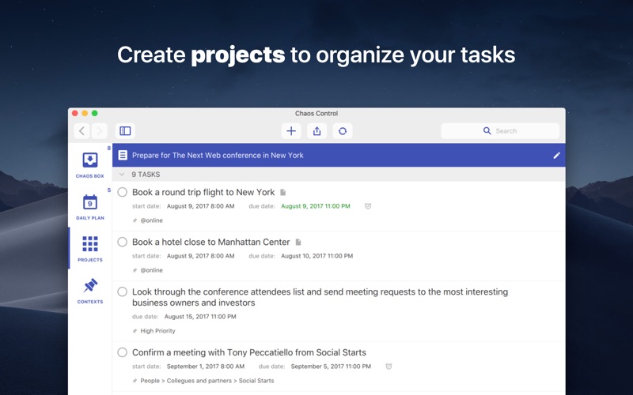This screenshot has height=395, width=633.
Task: Collapse the 9 TASKS section chevron
Action: pos(121,175)
